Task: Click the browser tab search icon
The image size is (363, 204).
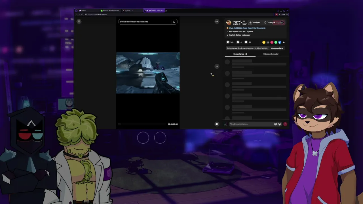Action: click(278, 11)
